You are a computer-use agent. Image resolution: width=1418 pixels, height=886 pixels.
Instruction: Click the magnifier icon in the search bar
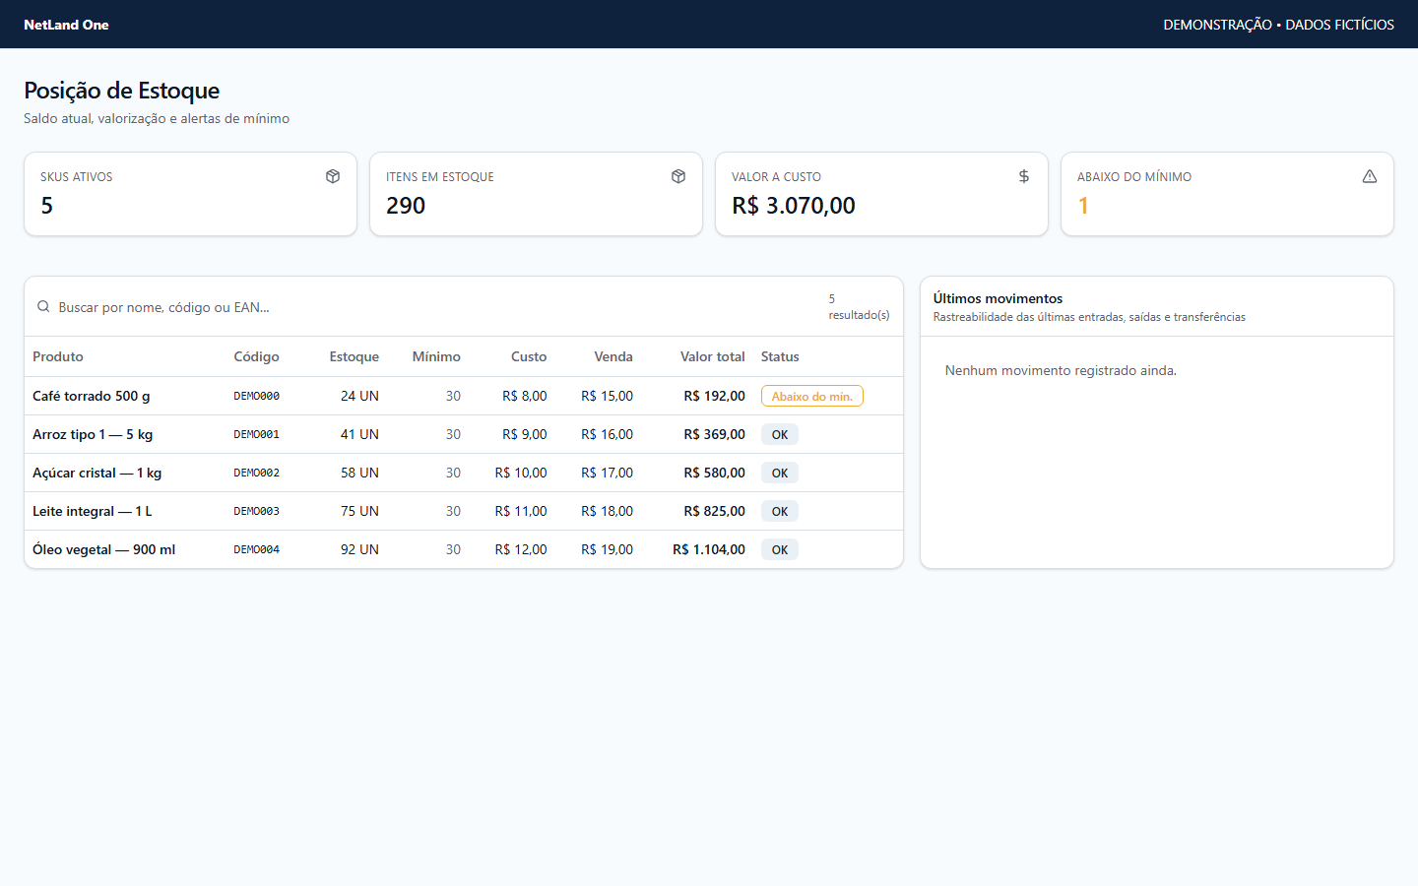click(43, 307)
